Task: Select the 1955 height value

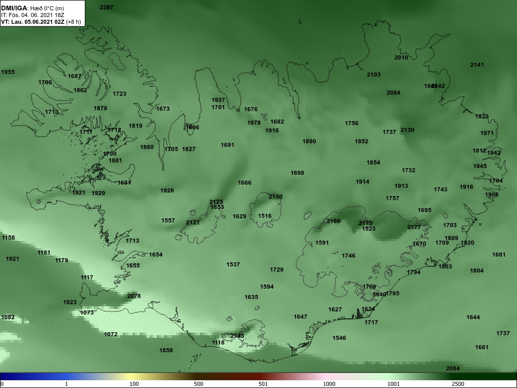Action: tap(8, 72)
